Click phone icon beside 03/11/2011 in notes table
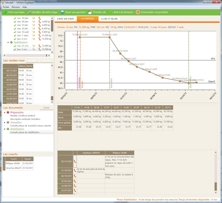Viewport: 222px width, 203px height. 75,161
